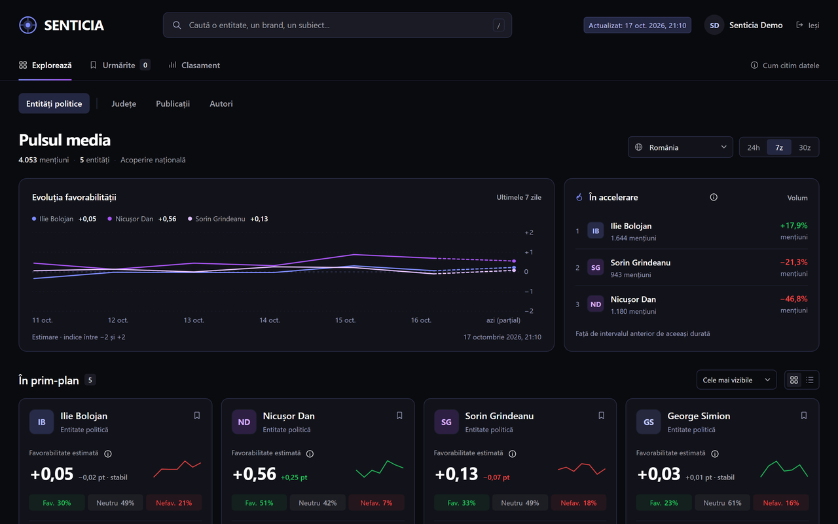Screen dimensions: 838x524
Task: Click the flame icon beside În accelerare
Action: pos(579,197)
